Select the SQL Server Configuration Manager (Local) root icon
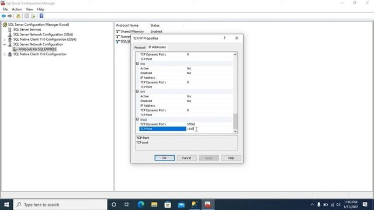Image resolution: width=374 pixels, height=210 pixels. [5, 24]
